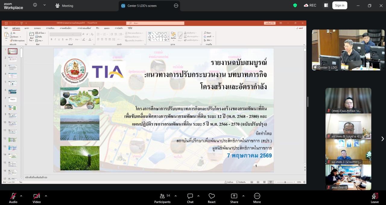
Task: Click the PowerPoint Share button
Action: [299, 28]
